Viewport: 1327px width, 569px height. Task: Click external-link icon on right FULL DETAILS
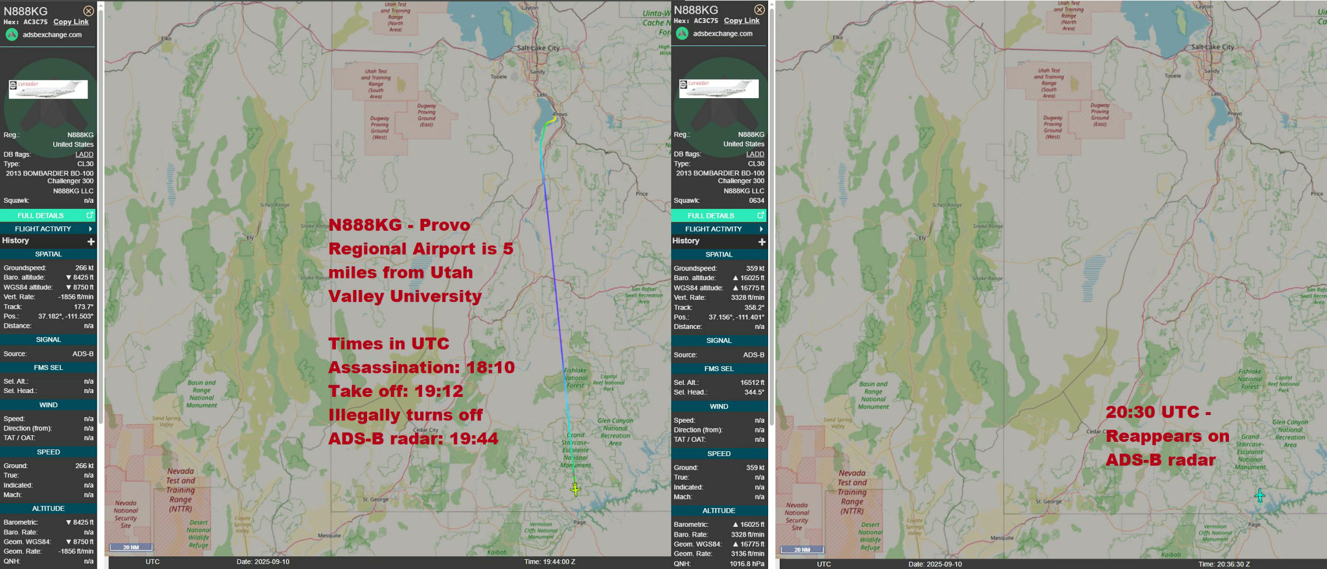(x=760, y=215)
